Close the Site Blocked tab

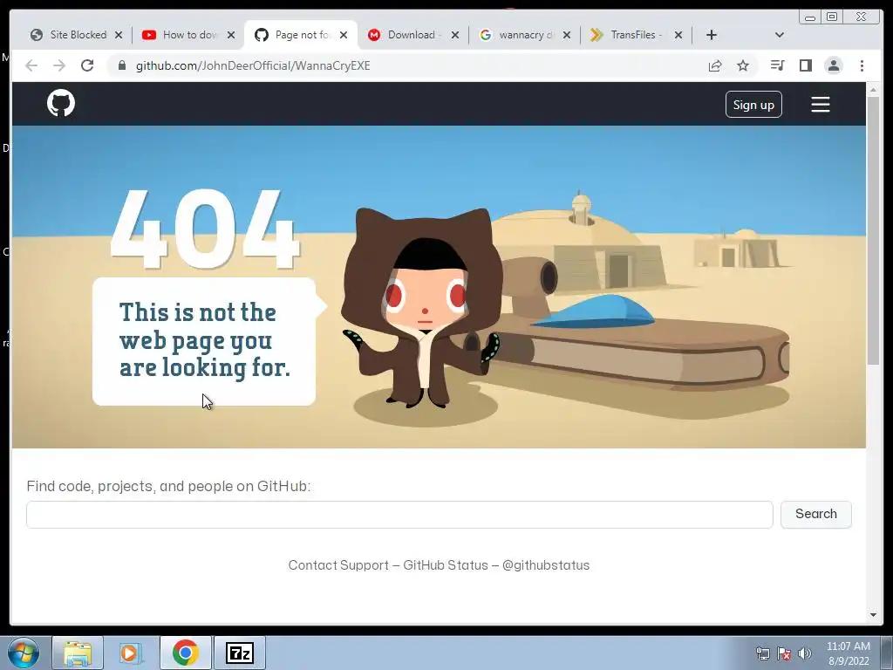point(119,35)
